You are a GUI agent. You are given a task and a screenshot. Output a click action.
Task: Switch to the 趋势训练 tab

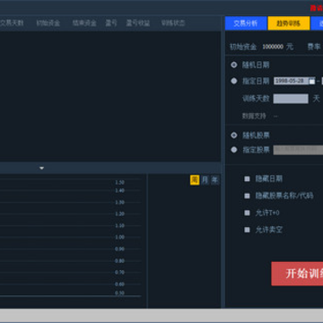click(289, 23)
